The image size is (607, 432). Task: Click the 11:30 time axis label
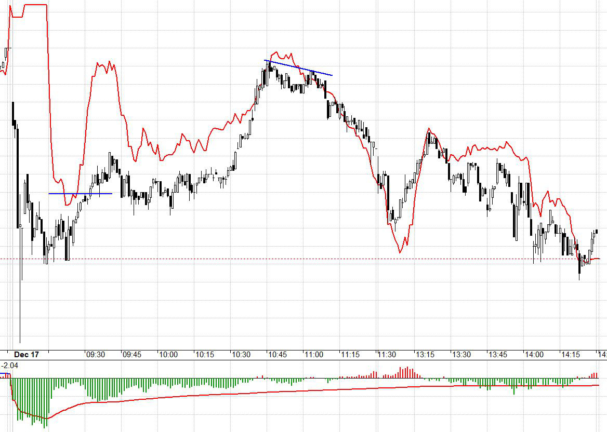click(x=387, y=355)
